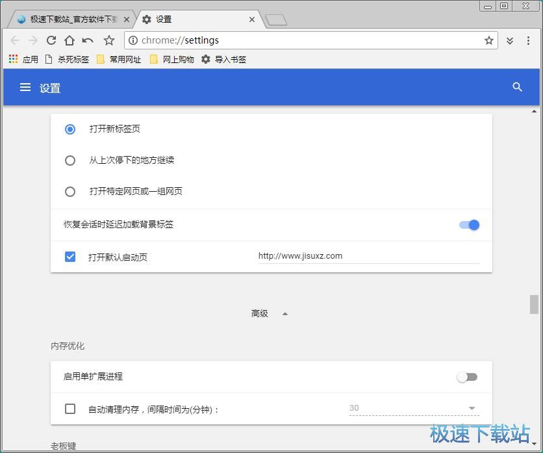Click the browser forward arrow
The height and width of the screenshot is (453, 543).
[x=33, y=40]
